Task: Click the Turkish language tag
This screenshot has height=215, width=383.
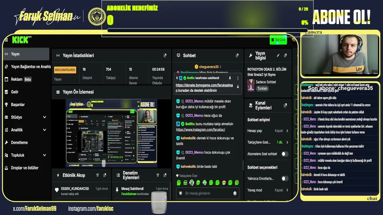Action: pyautogui.click(x=262, y=89)
